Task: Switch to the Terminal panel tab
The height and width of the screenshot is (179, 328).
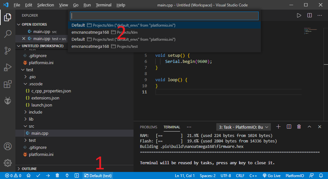Action: [172, 127]
